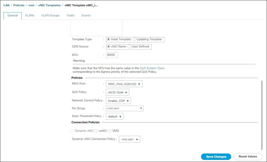The height and width of the screenshot is (162, 267).
Task: Open the QoS System Class link
Action: (x=152, y=68)
